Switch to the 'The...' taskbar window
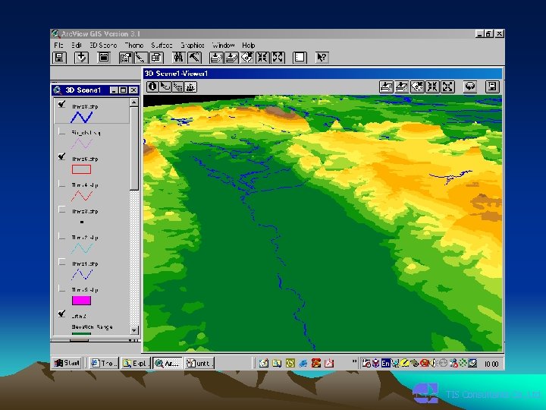 pos(105,363)
